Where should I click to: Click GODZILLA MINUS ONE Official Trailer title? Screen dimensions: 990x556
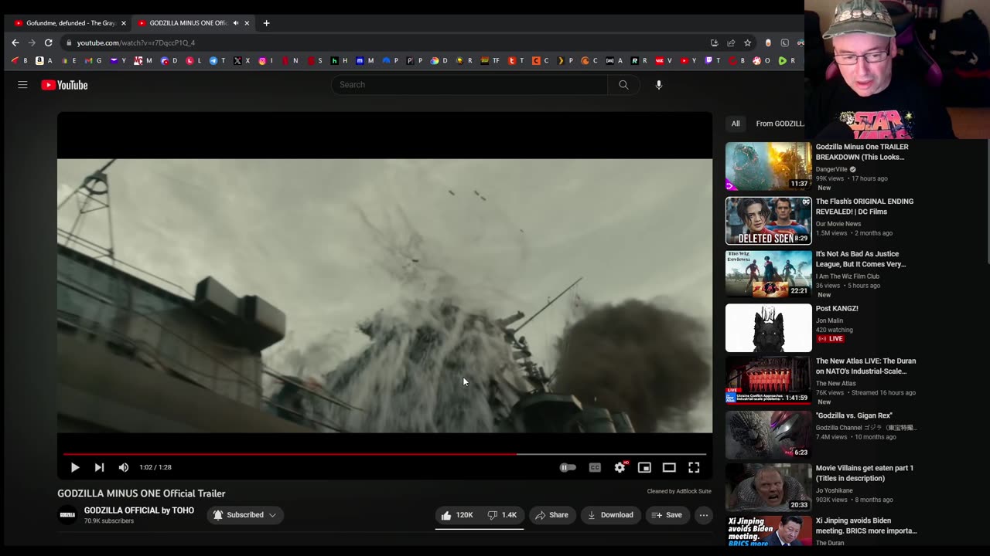point(142,493)
